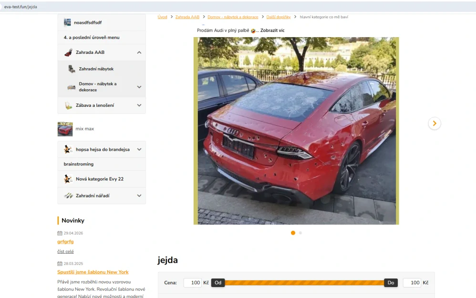The image size is (476, 298).
Task: Collapse the Zahrada AAB menu section
Action: (x=139, y=52)
